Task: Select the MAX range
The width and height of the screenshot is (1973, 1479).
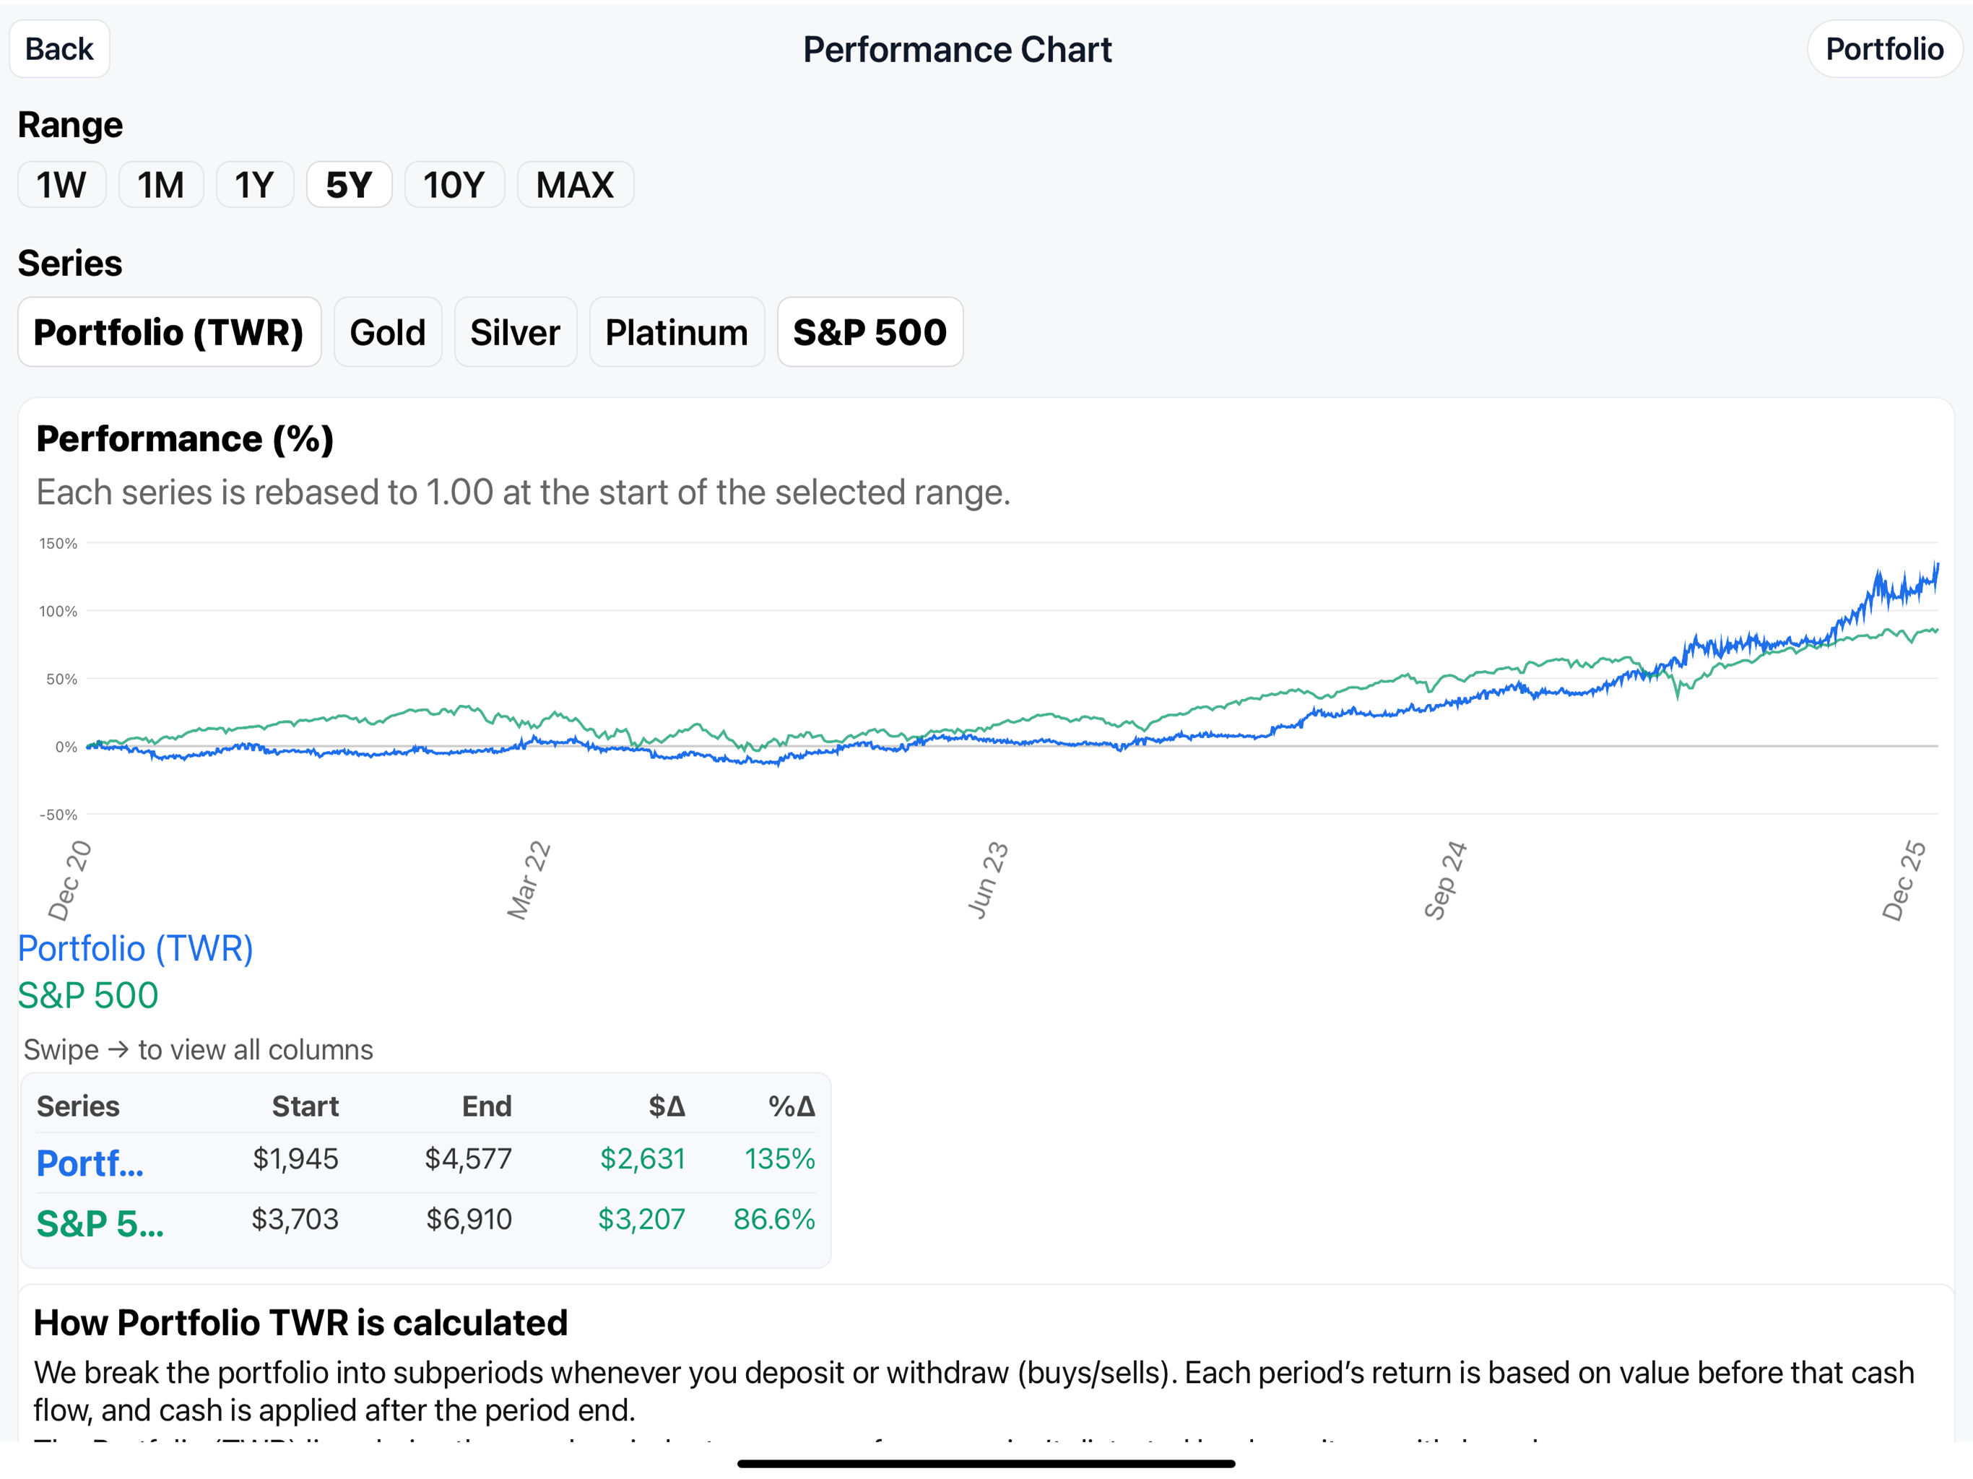Action: click(576, 185)
